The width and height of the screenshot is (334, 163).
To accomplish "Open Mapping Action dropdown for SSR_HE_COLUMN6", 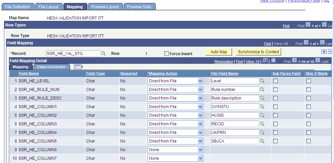I will pyautogui.click(x=175, y=150).
